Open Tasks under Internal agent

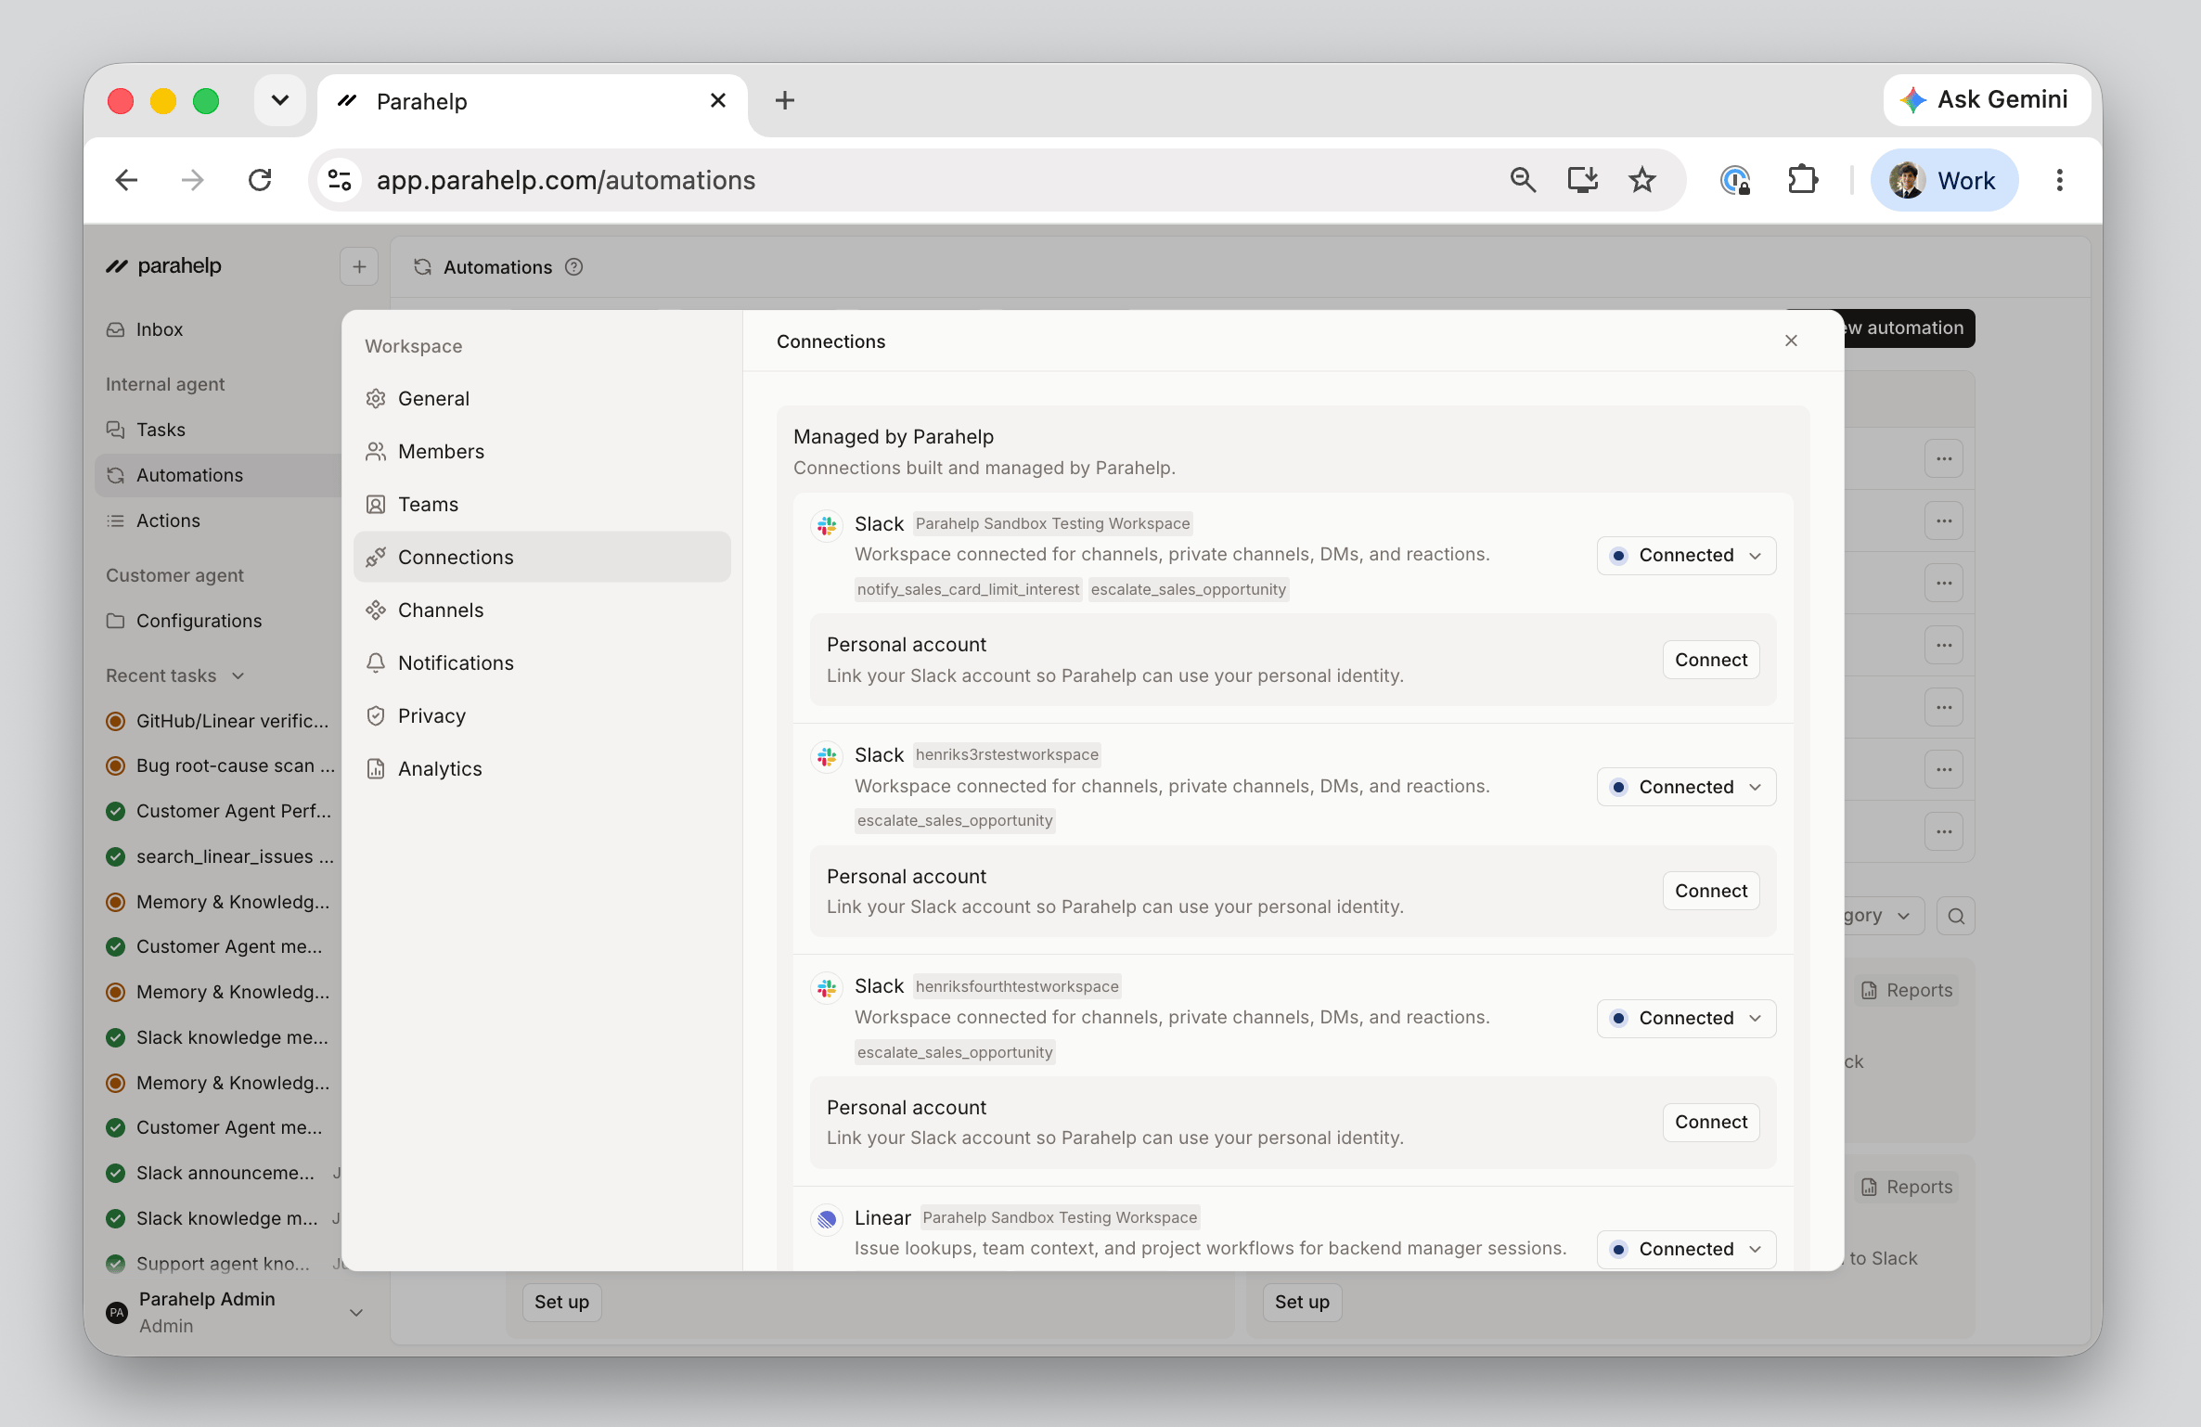[219, 430]
